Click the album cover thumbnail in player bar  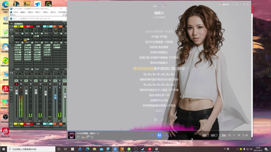(x=72, y=135)
